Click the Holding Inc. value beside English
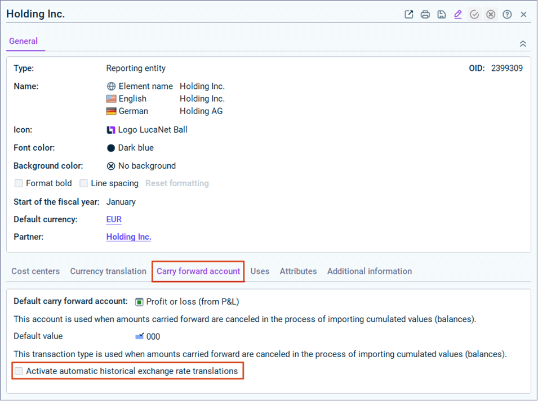Screen dimensions: 538x401 (202, 98)
